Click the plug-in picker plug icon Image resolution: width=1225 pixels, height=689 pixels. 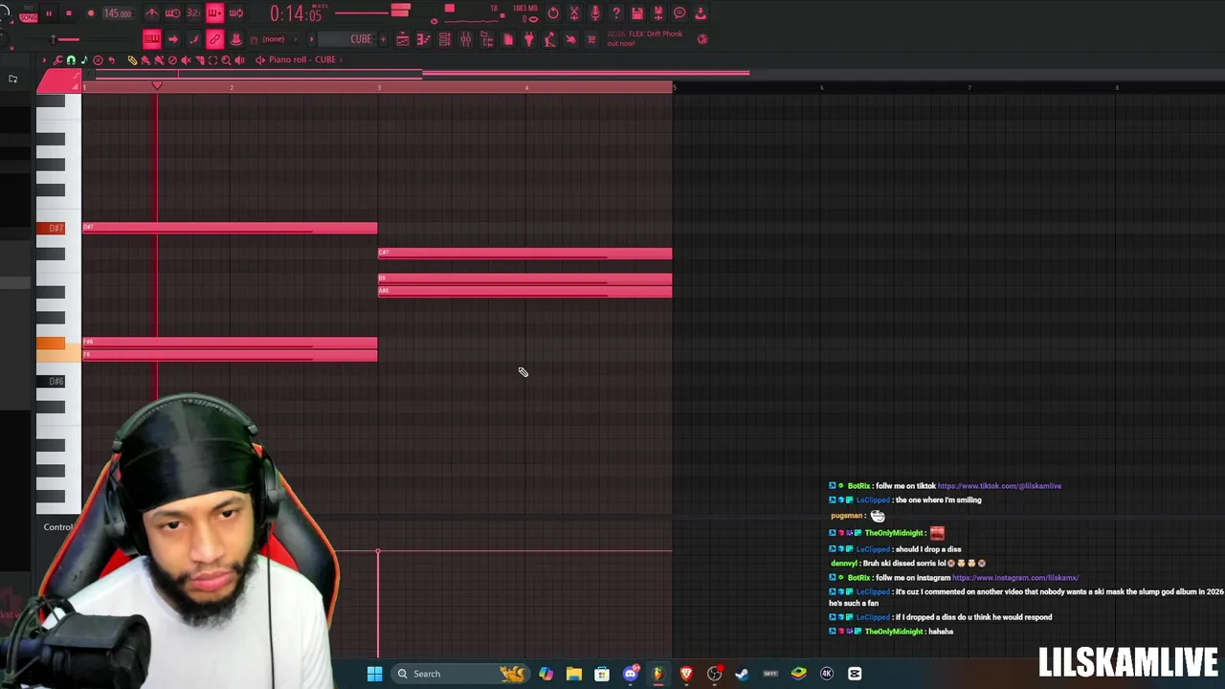coord(529,39)
